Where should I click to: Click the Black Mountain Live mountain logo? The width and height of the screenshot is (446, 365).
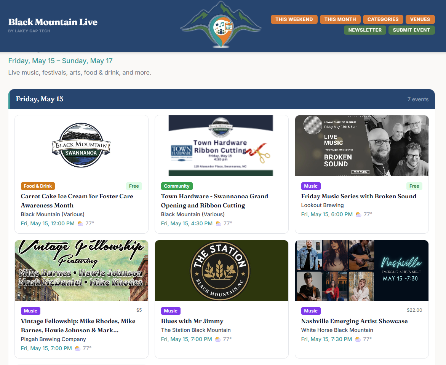click(221, 24)
